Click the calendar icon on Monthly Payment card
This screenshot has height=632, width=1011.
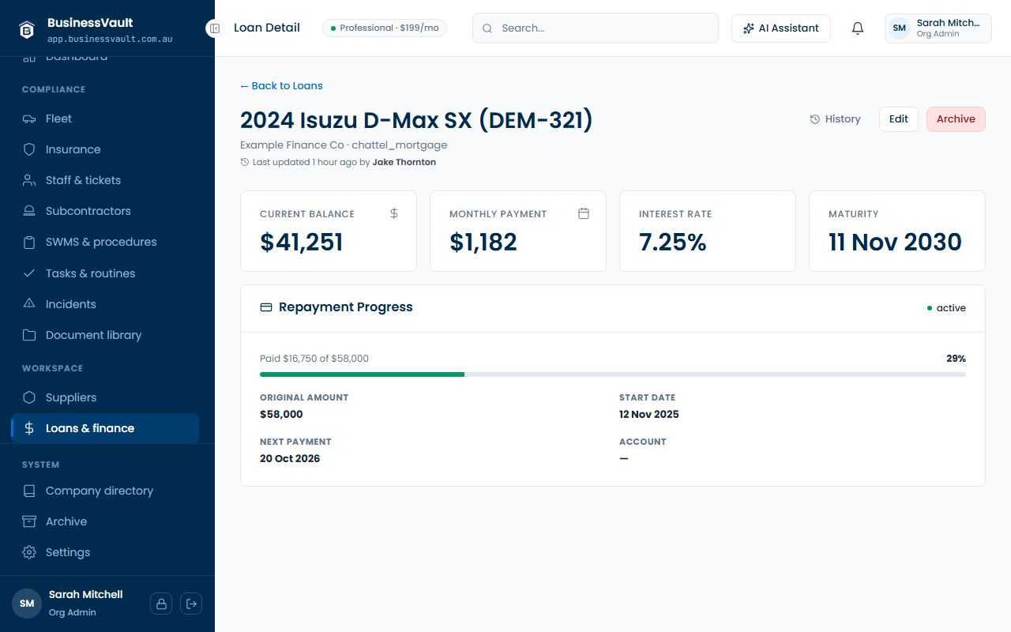pyautogui.click(x=584, y=213)
